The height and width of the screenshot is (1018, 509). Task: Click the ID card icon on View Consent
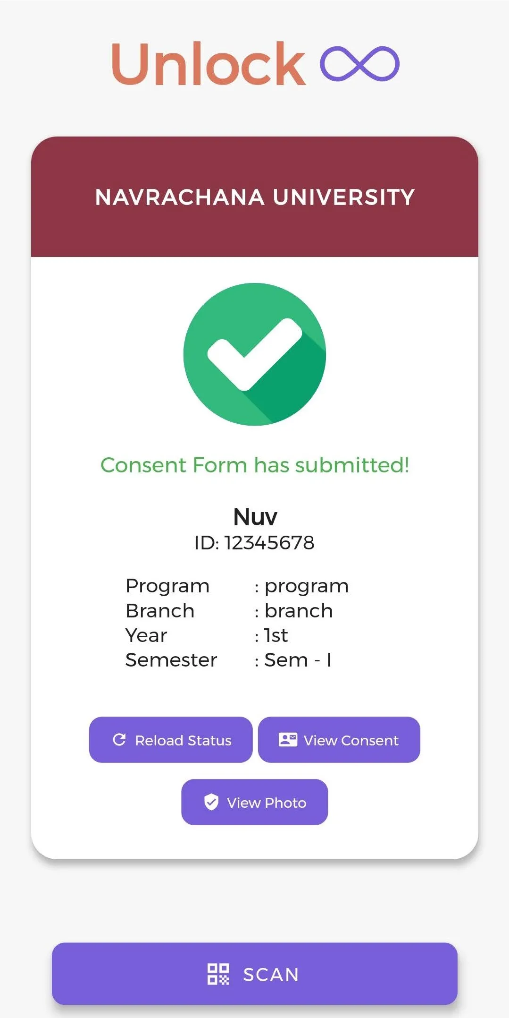coord(288,740)
